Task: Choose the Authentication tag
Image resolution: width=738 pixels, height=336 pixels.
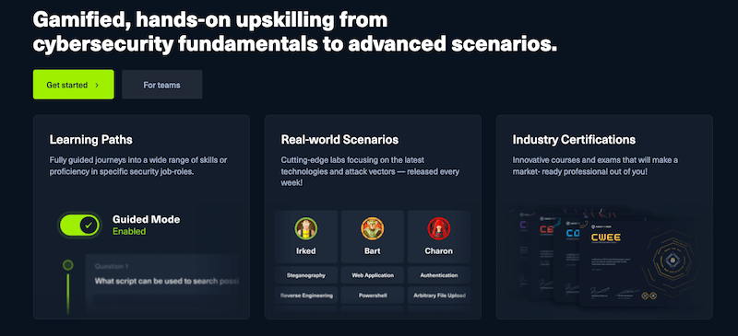Action: [x=439, y=275]
